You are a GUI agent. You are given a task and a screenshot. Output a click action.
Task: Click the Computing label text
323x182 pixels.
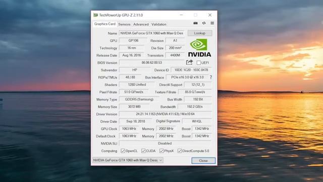[109, 151]
